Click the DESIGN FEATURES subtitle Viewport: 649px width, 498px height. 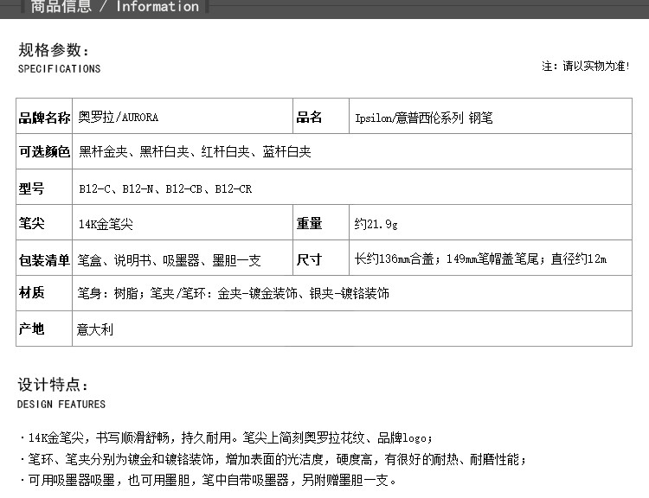pyautogui.click(x=61, y=404)
